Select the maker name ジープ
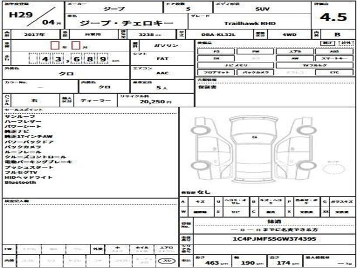357x268 pixels. pos(114,9)
